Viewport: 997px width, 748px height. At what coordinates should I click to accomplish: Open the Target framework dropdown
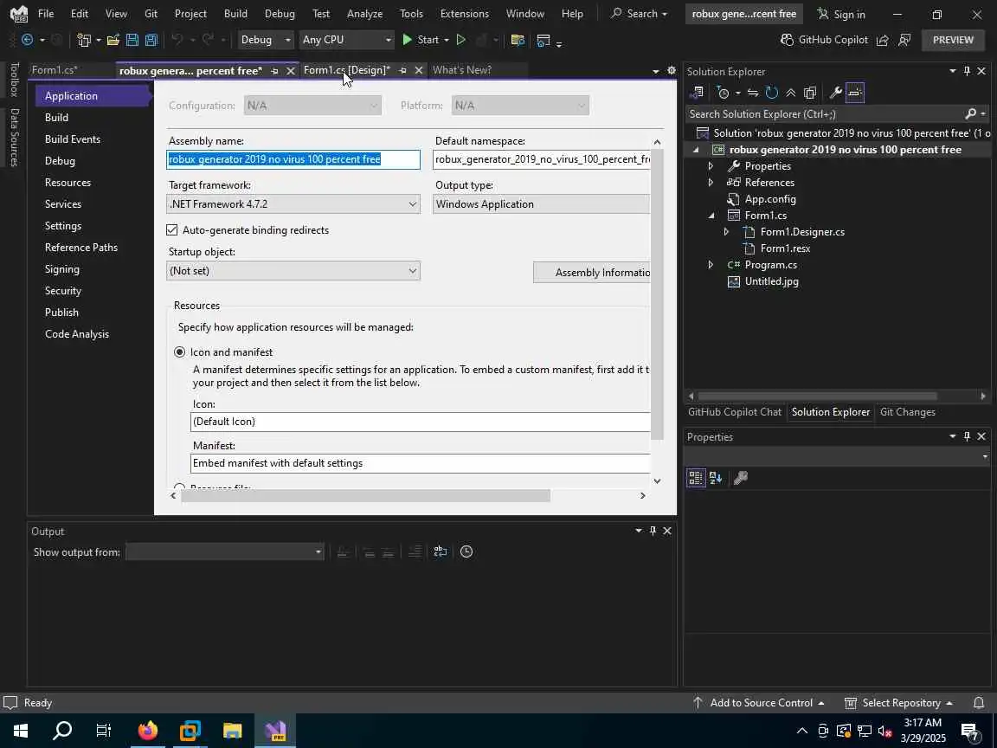tap(293, 204)
